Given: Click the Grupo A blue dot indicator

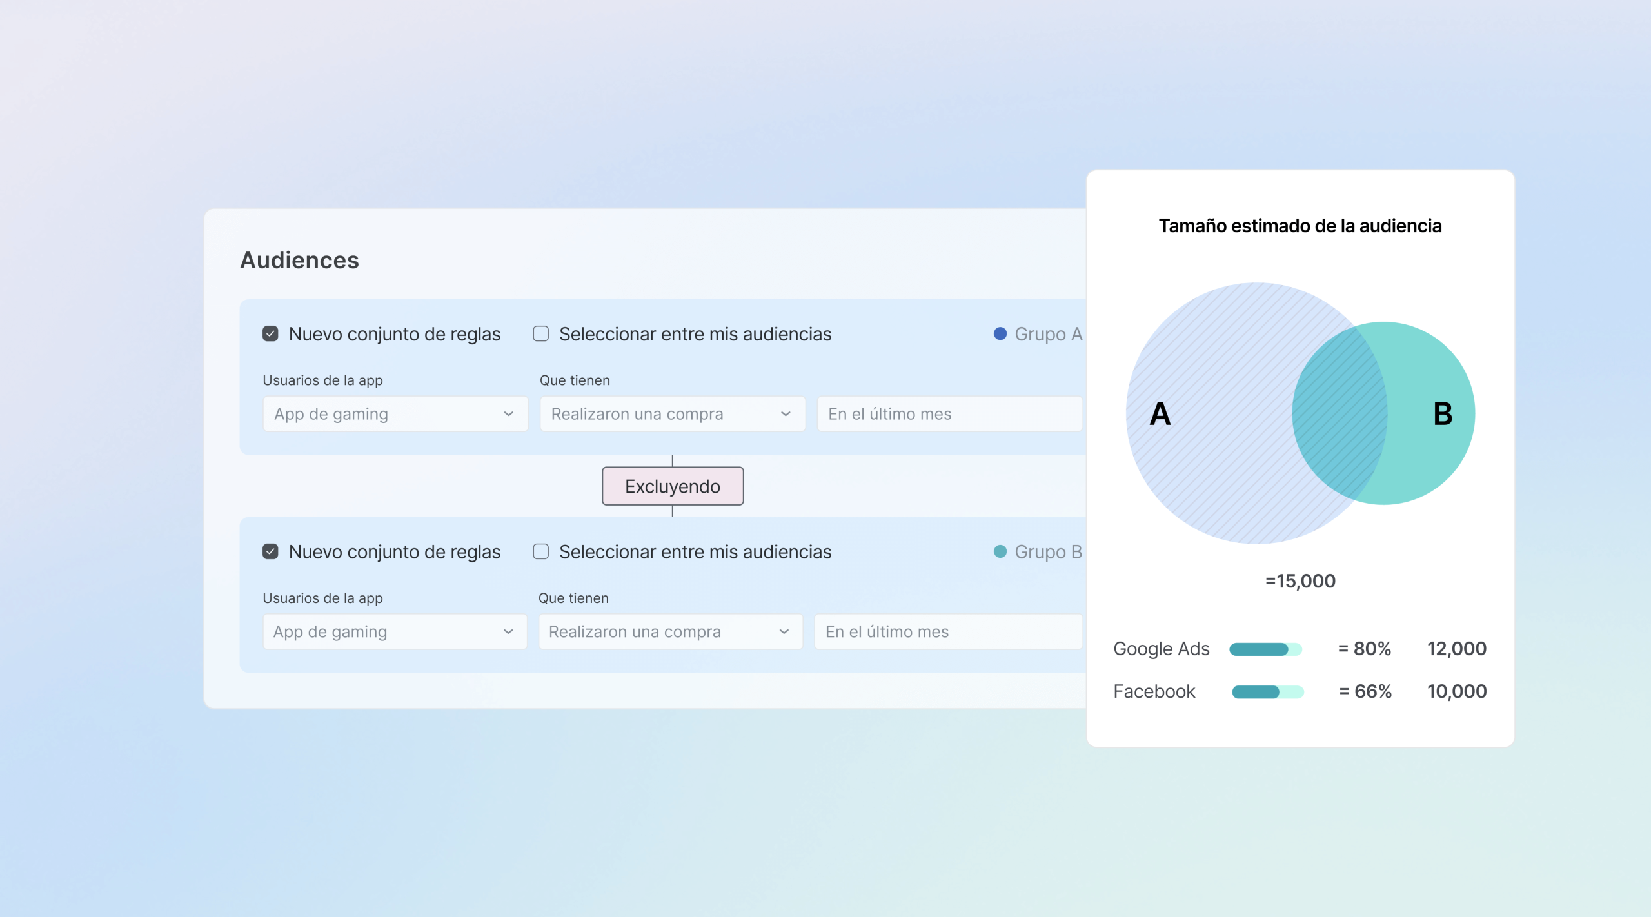Looking at the screenshot, I should click(x=1000, y=334).
